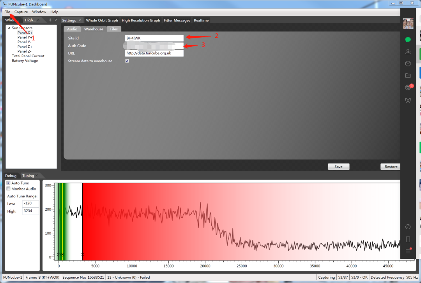Toggle the Auto Tune checkbox
421x283 pixels.
[x=8, y=183]
